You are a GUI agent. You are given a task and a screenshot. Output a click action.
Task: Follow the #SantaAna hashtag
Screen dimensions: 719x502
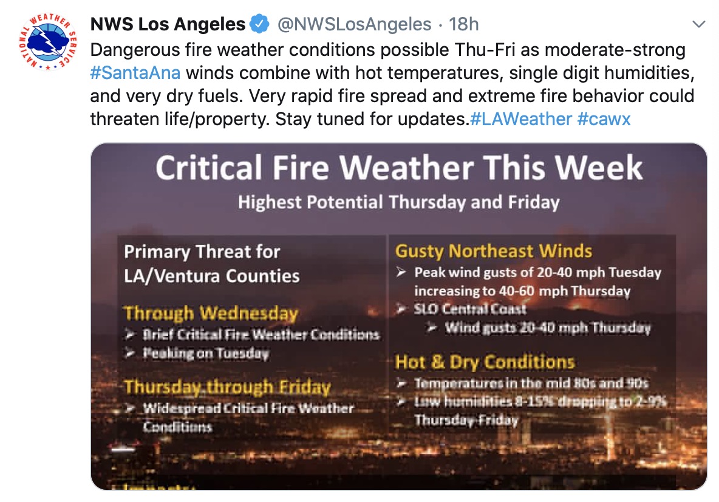coord(135,73)
